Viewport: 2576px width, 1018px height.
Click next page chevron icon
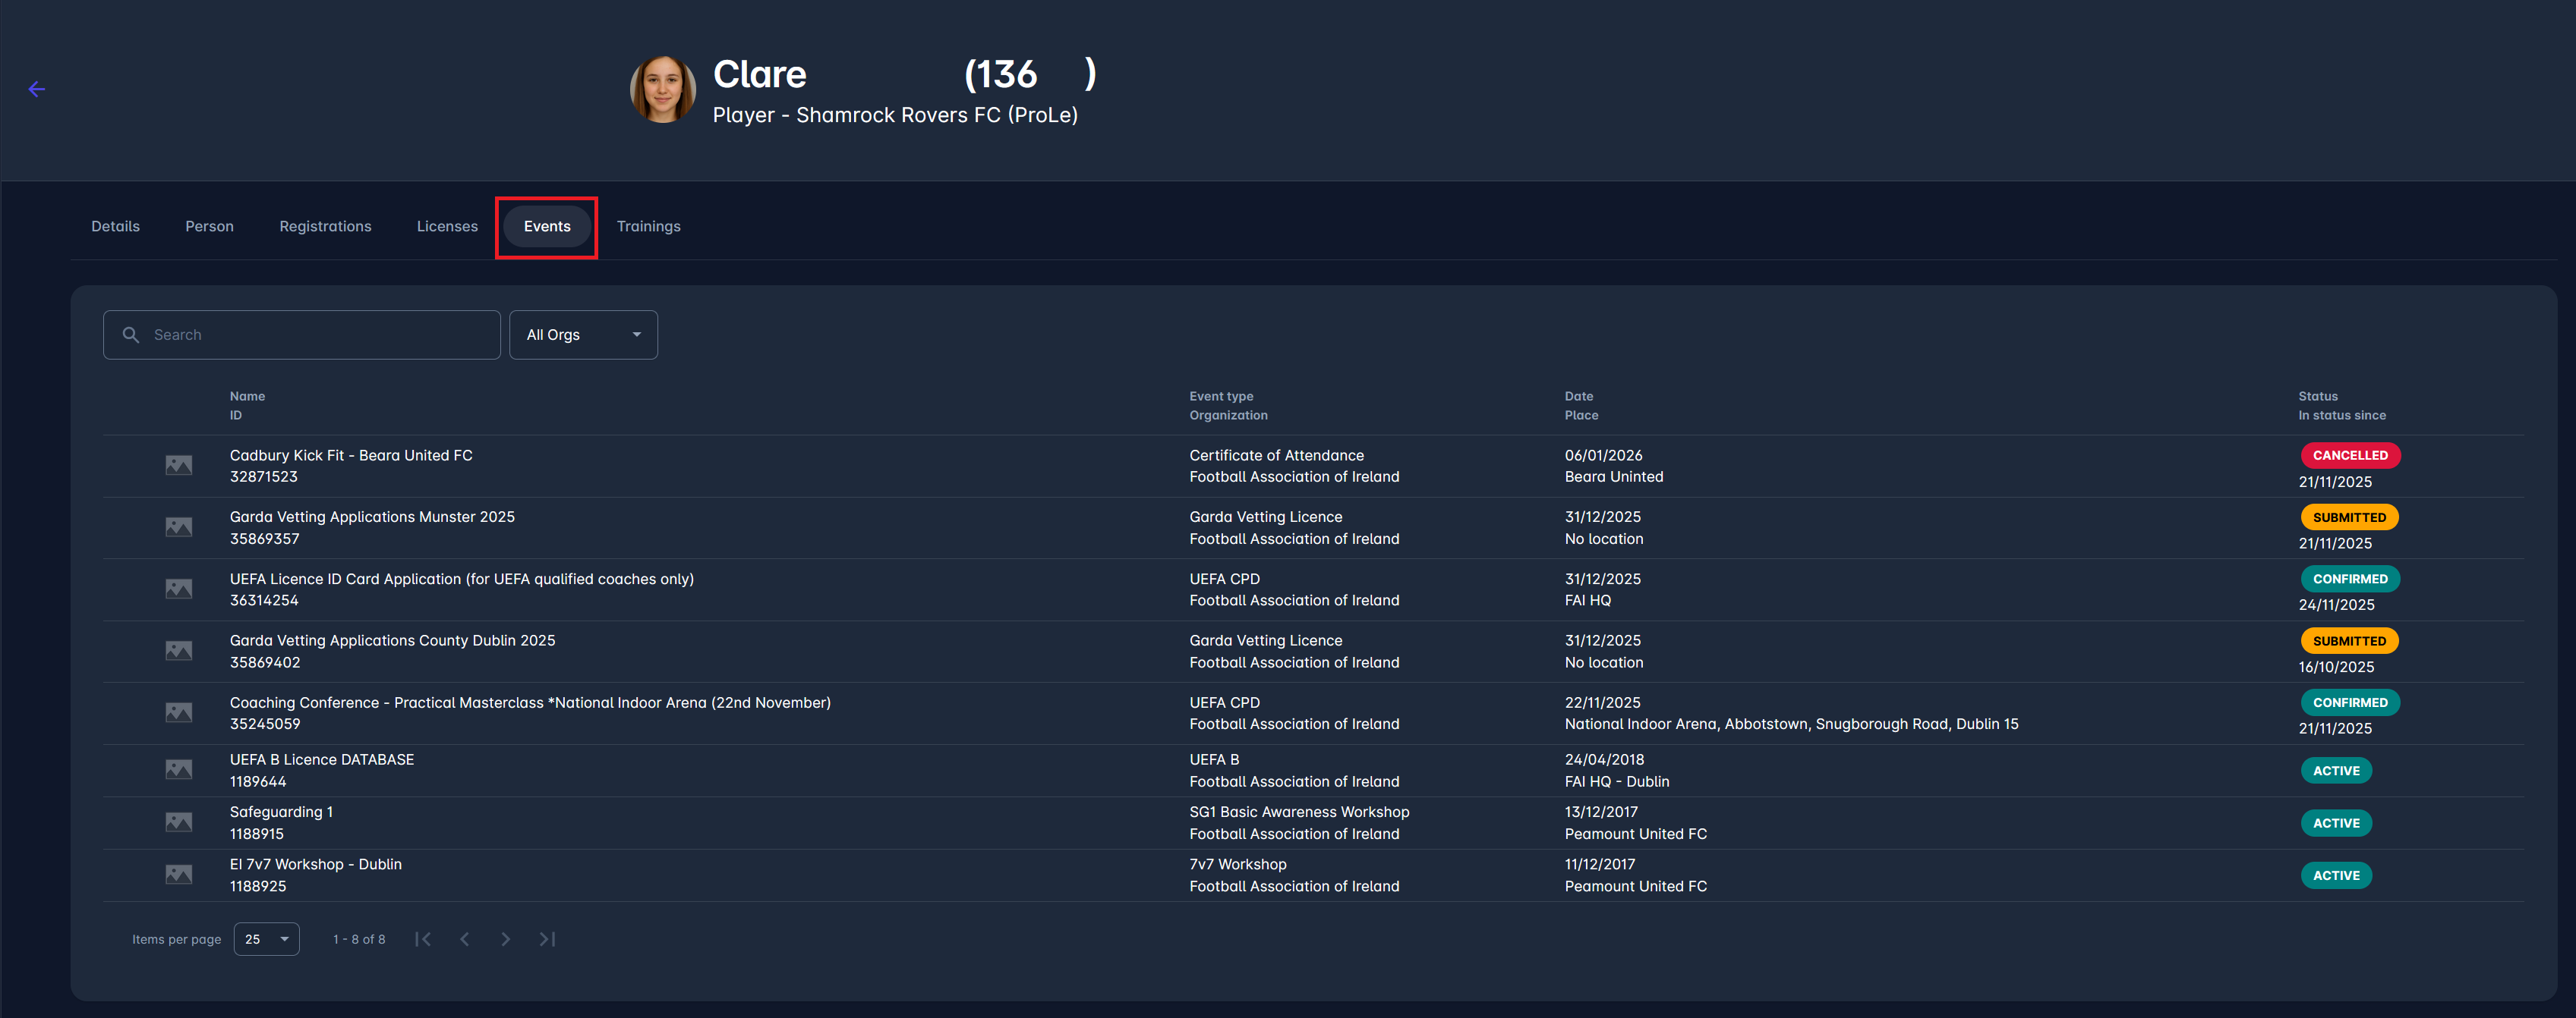tap(506, 939)
